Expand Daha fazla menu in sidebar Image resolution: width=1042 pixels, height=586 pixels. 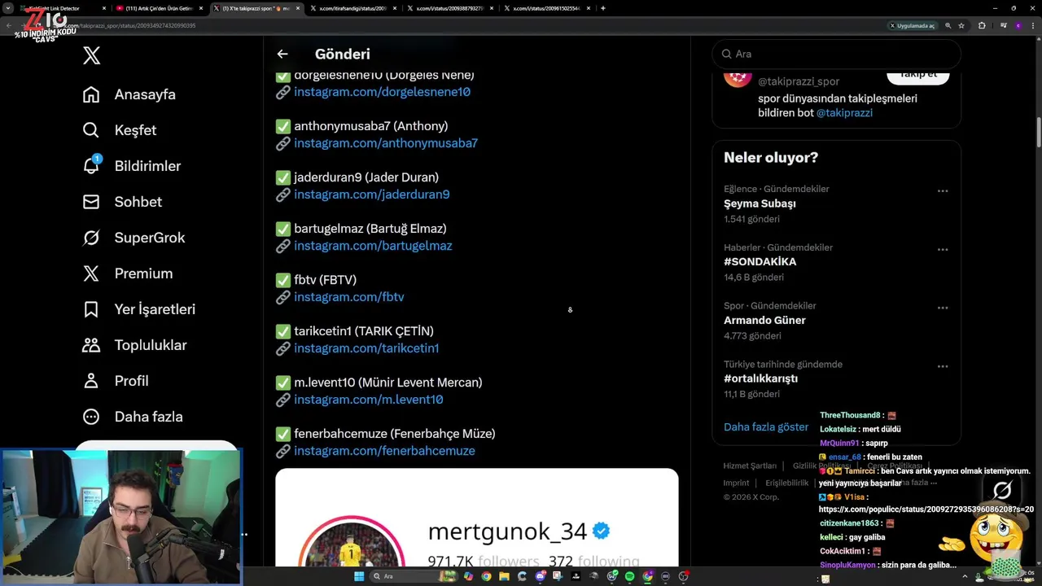(x=133, y=417)
